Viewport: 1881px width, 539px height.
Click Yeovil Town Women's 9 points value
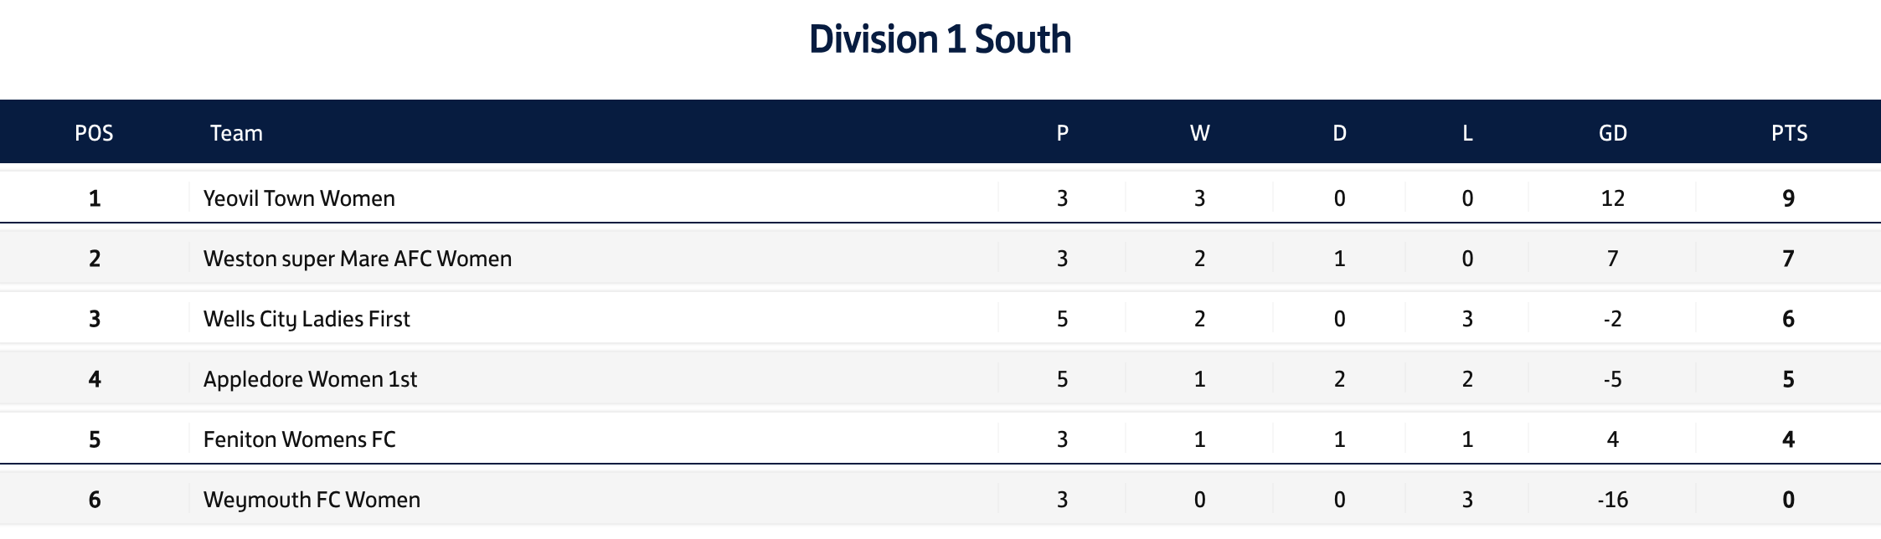[1788, 198]
